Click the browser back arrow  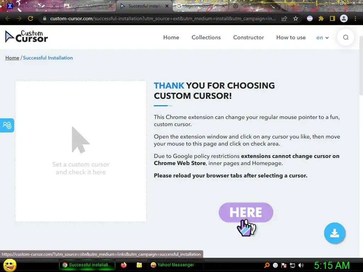[7, 18]
